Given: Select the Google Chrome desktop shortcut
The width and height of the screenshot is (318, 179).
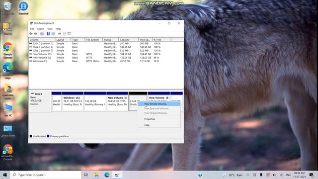Looking at the screenshot, I should tap(8, 51).
